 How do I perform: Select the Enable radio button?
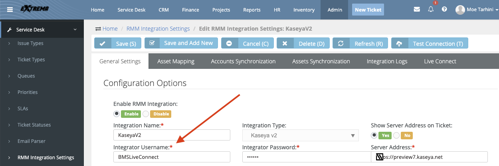pyautogui.click(x=117, y=114)
